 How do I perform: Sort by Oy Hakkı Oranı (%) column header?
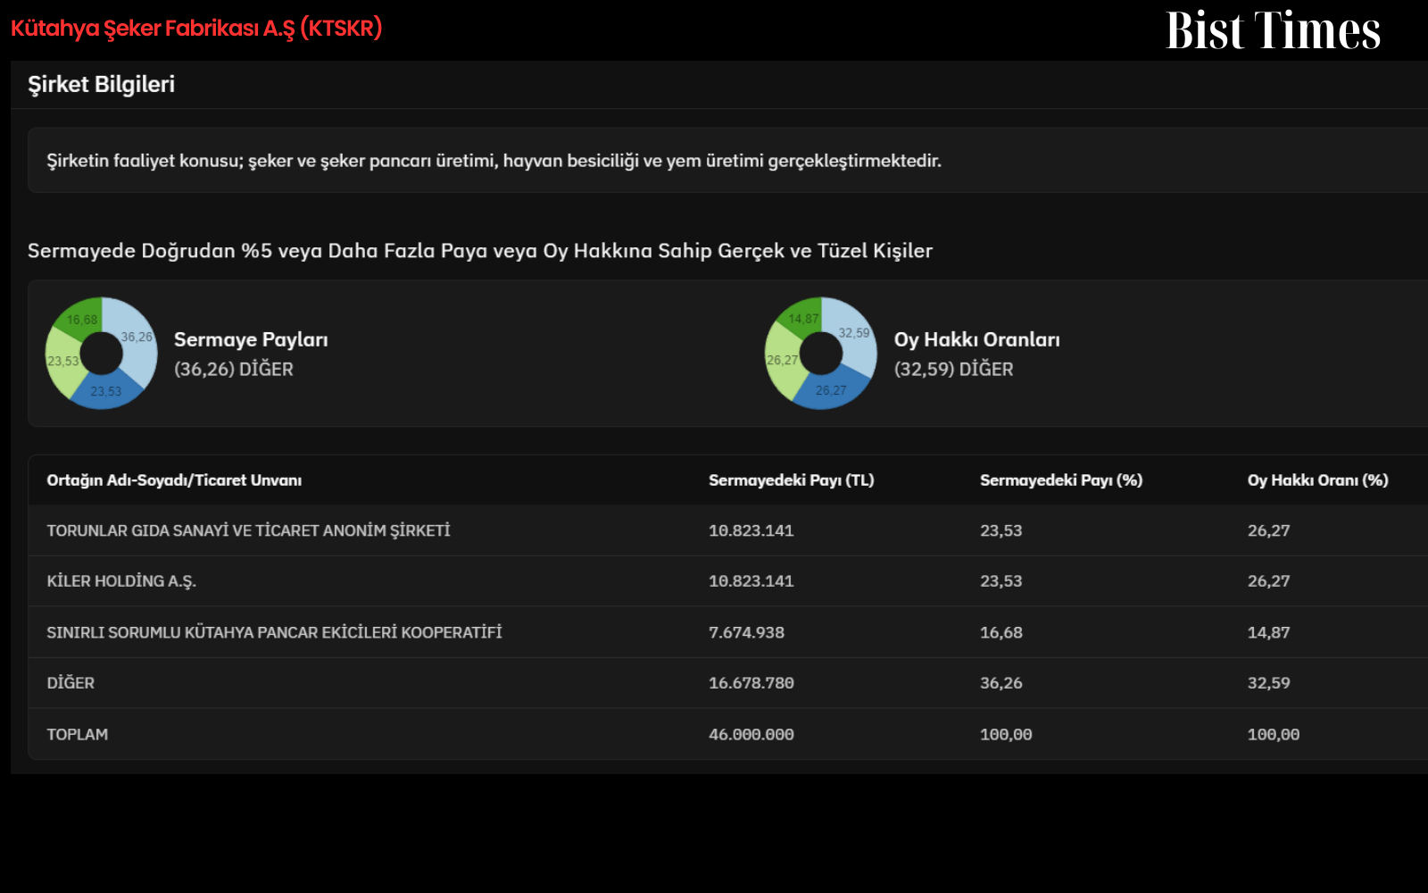click(x=1317, y=480)
